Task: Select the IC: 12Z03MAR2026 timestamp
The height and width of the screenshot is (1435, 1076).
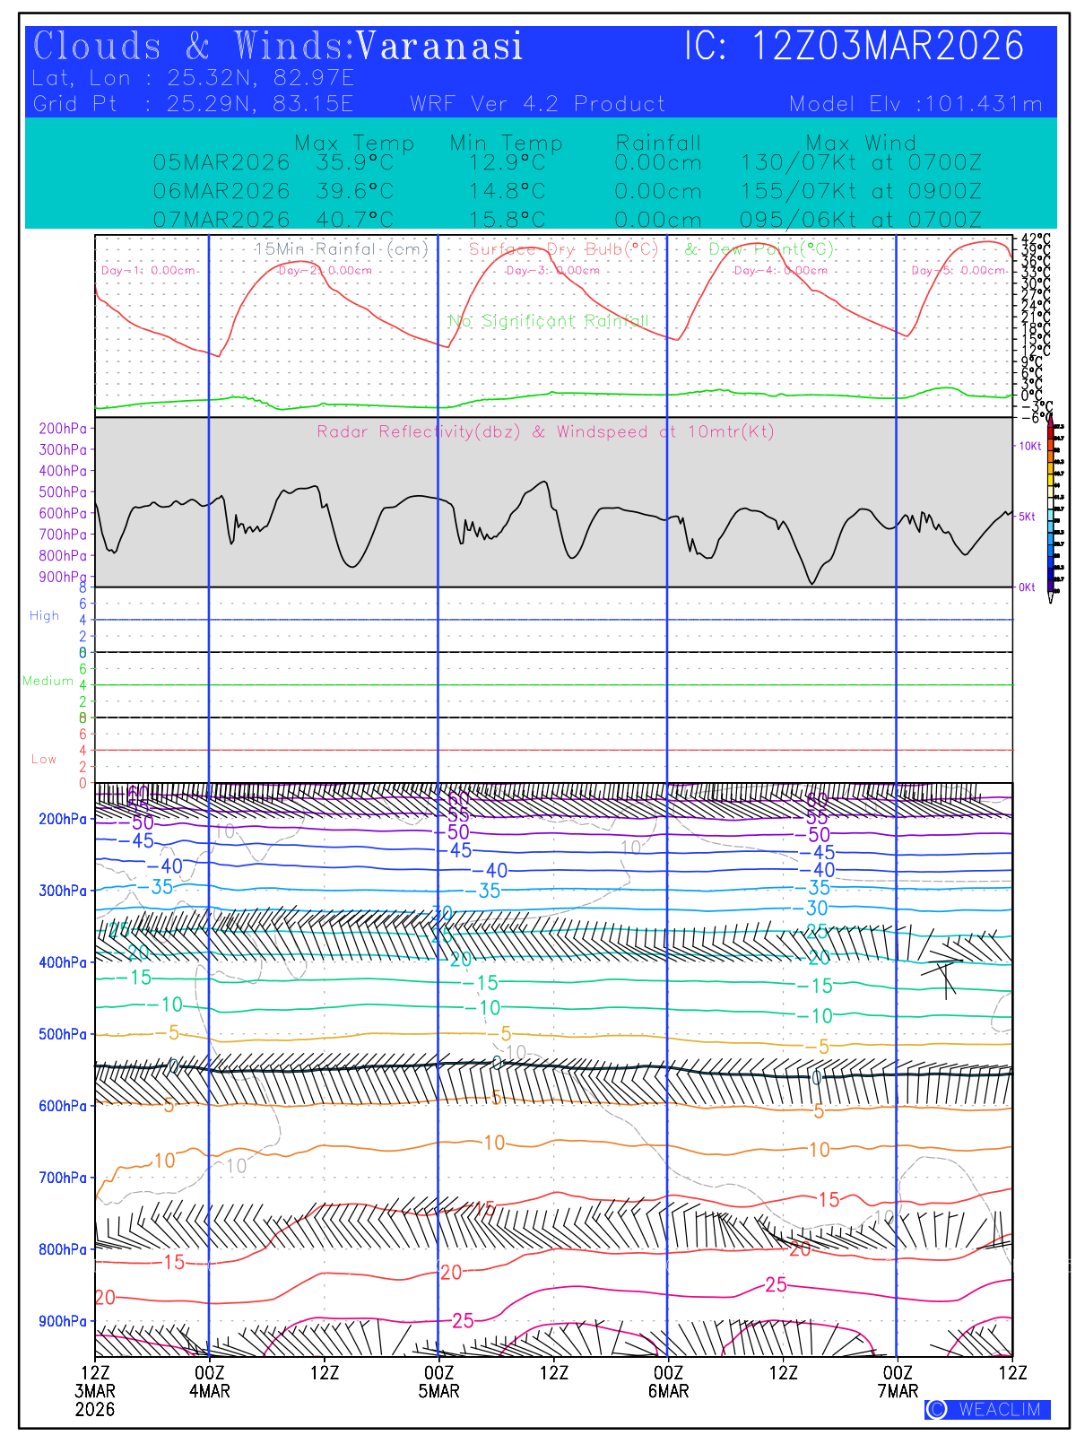Action: point(854,47)
